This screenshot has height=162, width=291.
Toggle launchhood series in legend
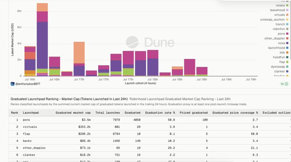click(278, 48)
